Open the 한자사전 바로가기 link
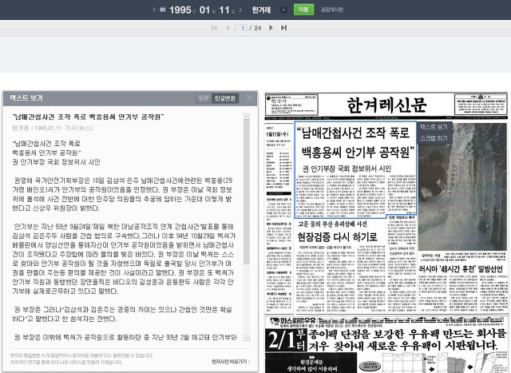This screenshot has height=373, width=511. tap(231, 362)
